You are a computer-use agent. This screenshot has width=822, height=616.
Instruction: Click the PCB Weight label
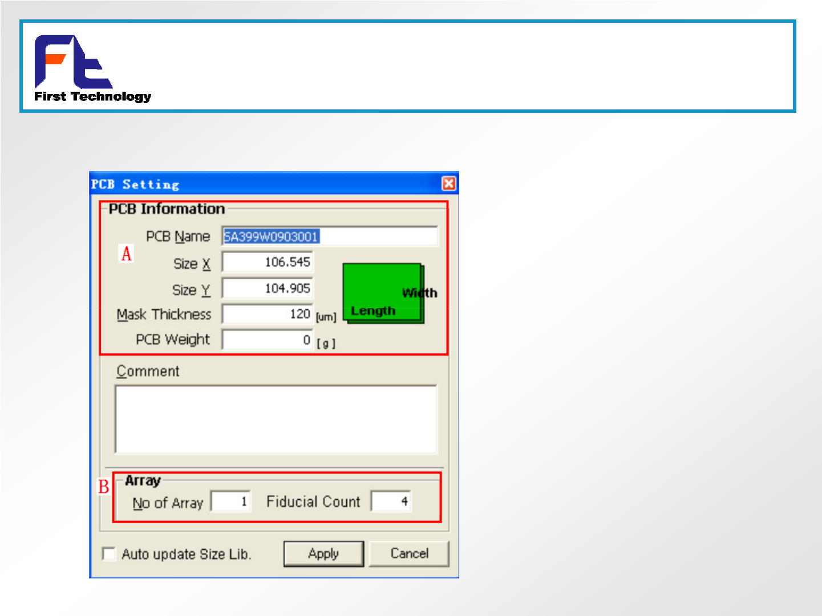(x=173, y=340)
